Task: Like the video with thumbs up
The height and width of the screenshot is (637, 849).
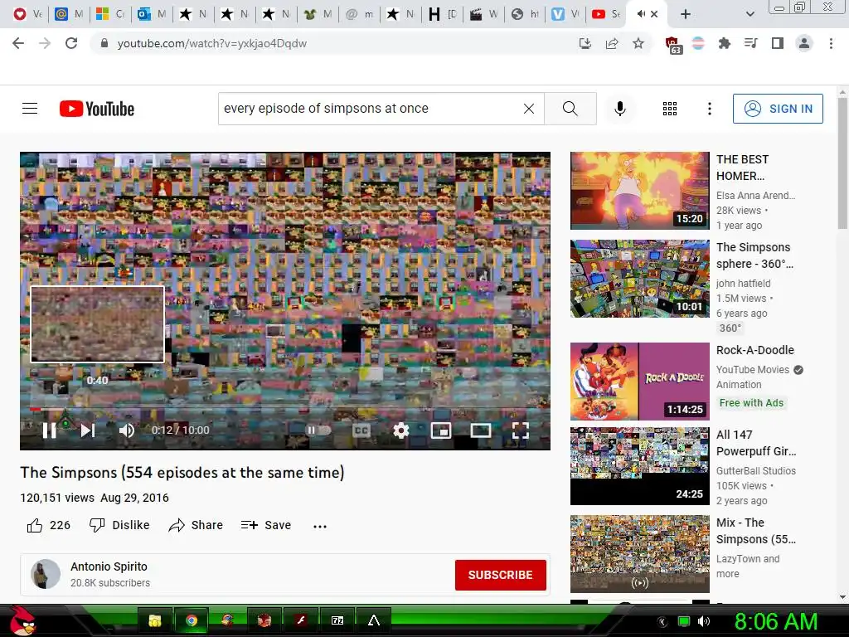Action: (48, 525)
